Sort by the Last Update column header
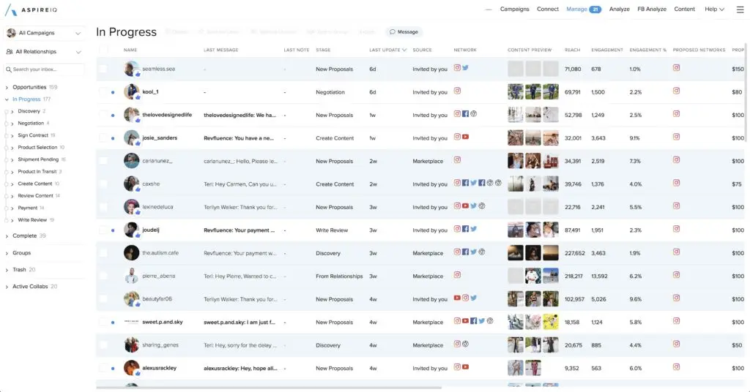750x392 pixels. click(387, 50)
